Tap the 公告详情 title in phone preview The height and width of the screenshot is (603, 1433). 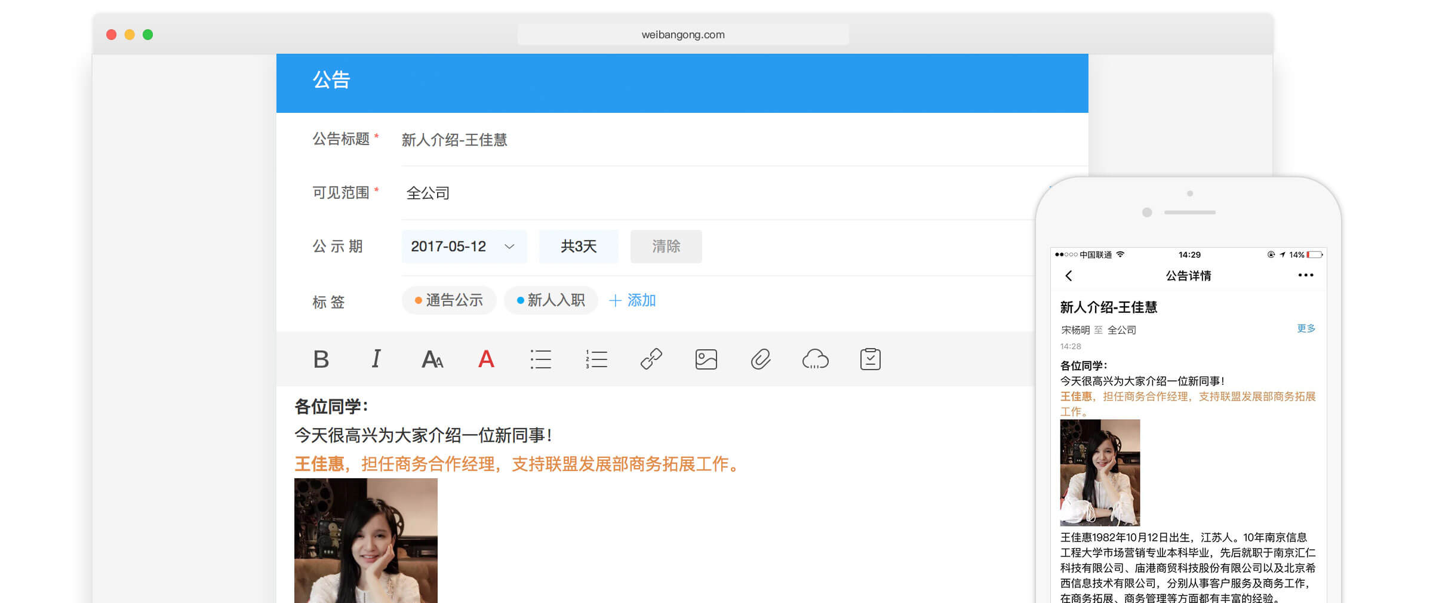1188,276
